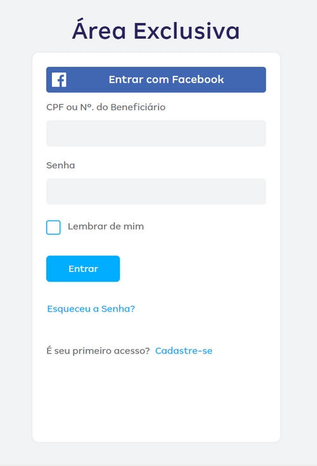Screen dimensions: 317x466
Task: Click the blue Entrar button
Action: coord(83,269)
